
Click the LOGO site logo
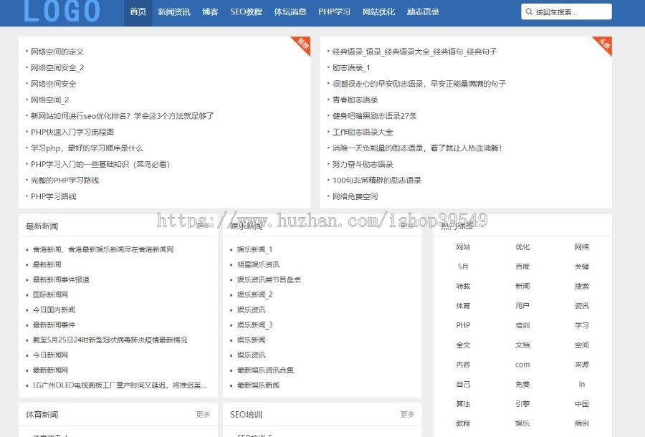point(62,11)
